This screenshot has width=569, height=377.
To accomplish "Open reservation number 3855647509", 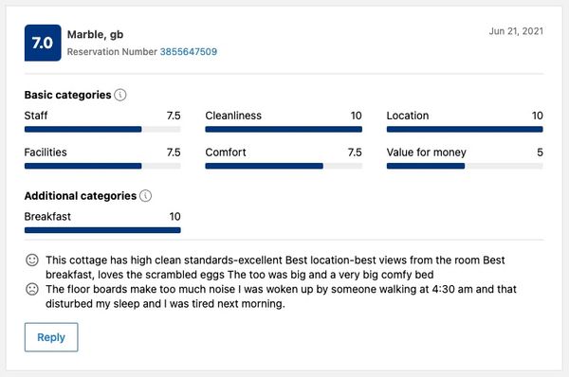I will coord(189,52).
